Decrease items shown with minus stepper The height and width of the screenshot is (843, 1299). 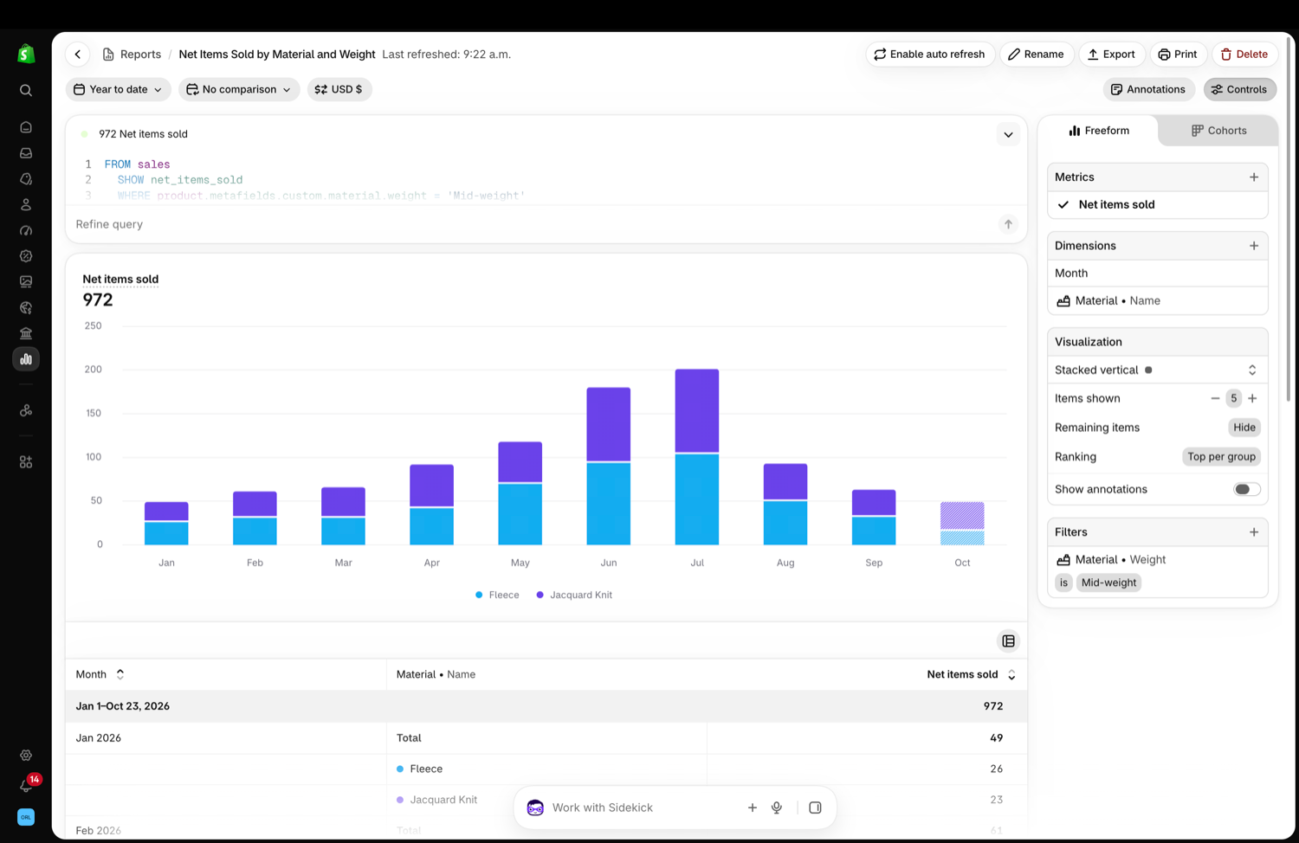1215,398
